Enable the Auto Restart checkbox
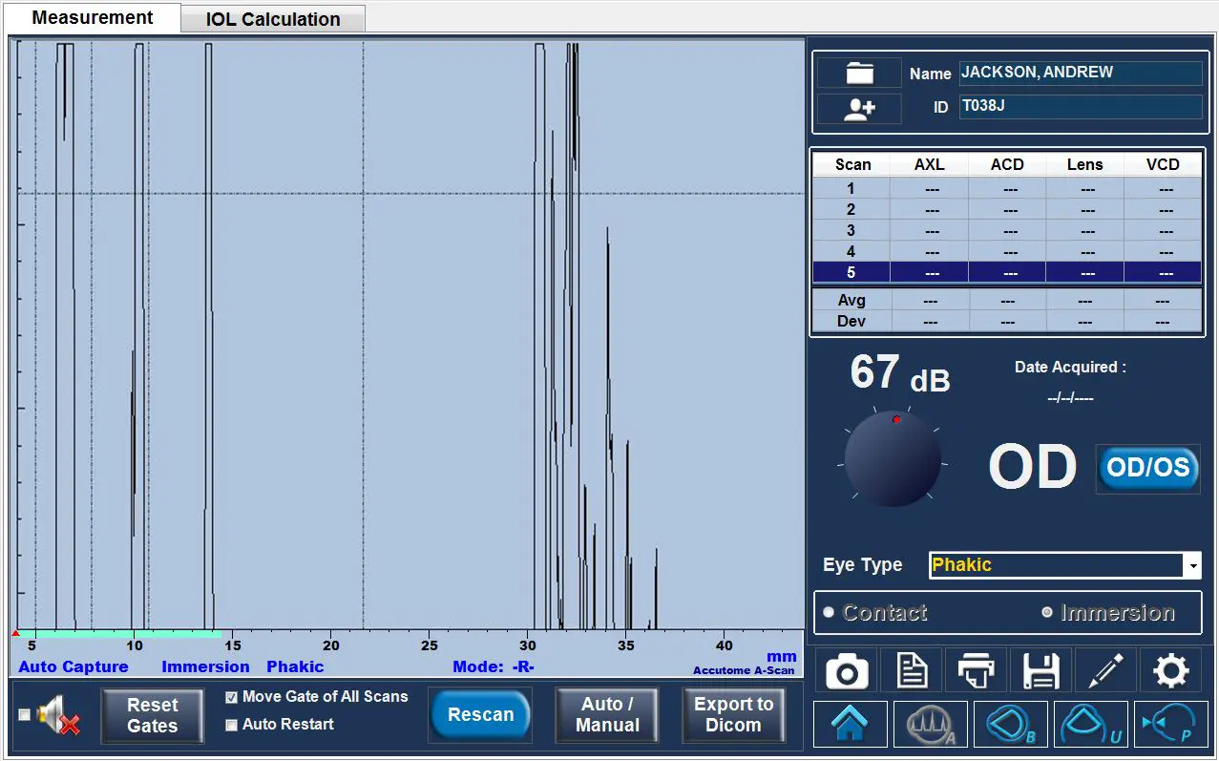Viewport: 1219px width, 761px height. coord(231,726)
